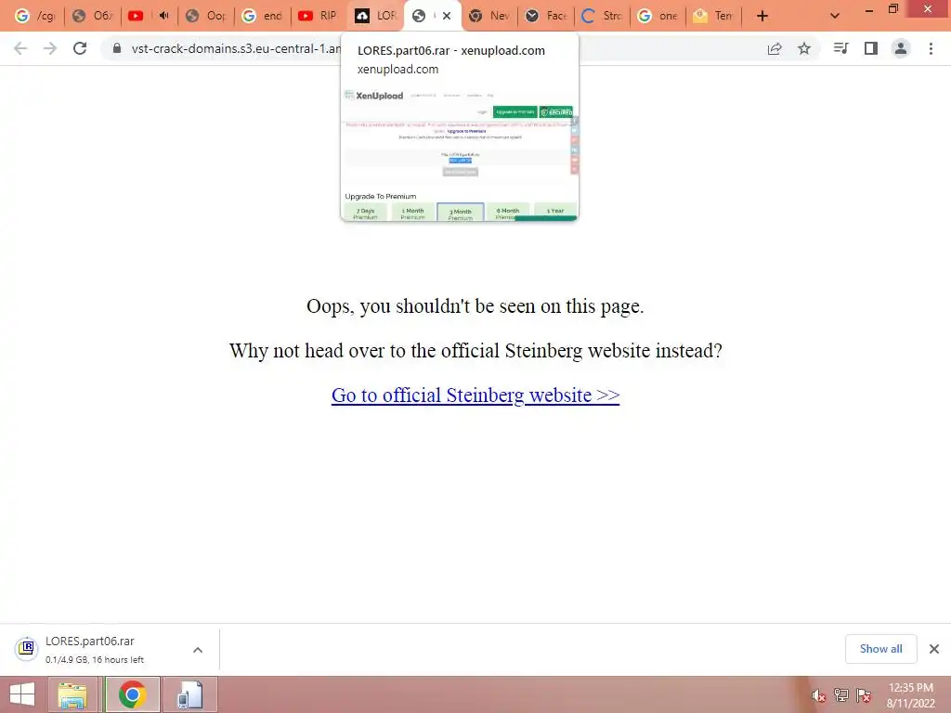Open the Windows Start menu
The height and width of the screenshot is (713, 951).
pos(22,694)
